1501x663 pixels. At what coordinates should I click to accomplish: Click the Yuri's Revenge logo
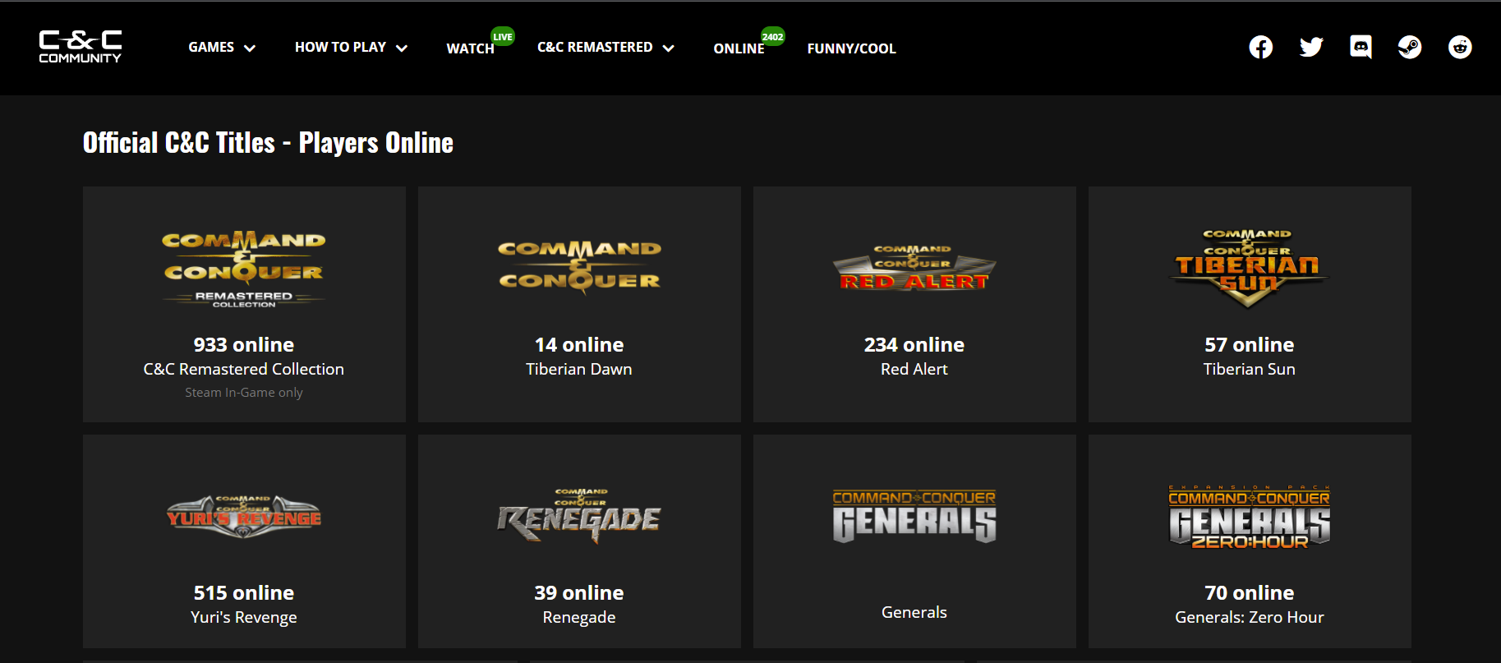tap(244, 517)
